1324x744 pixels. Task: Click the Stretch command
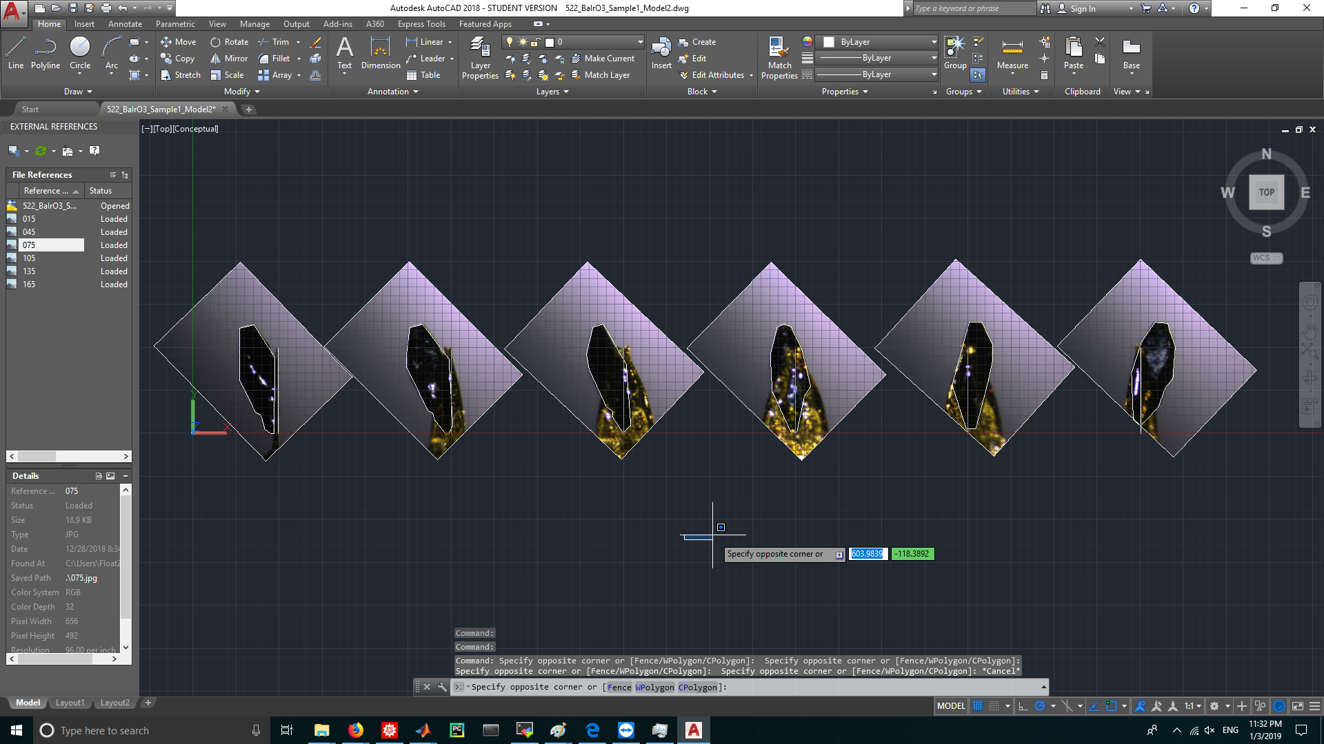click(181, 75)
